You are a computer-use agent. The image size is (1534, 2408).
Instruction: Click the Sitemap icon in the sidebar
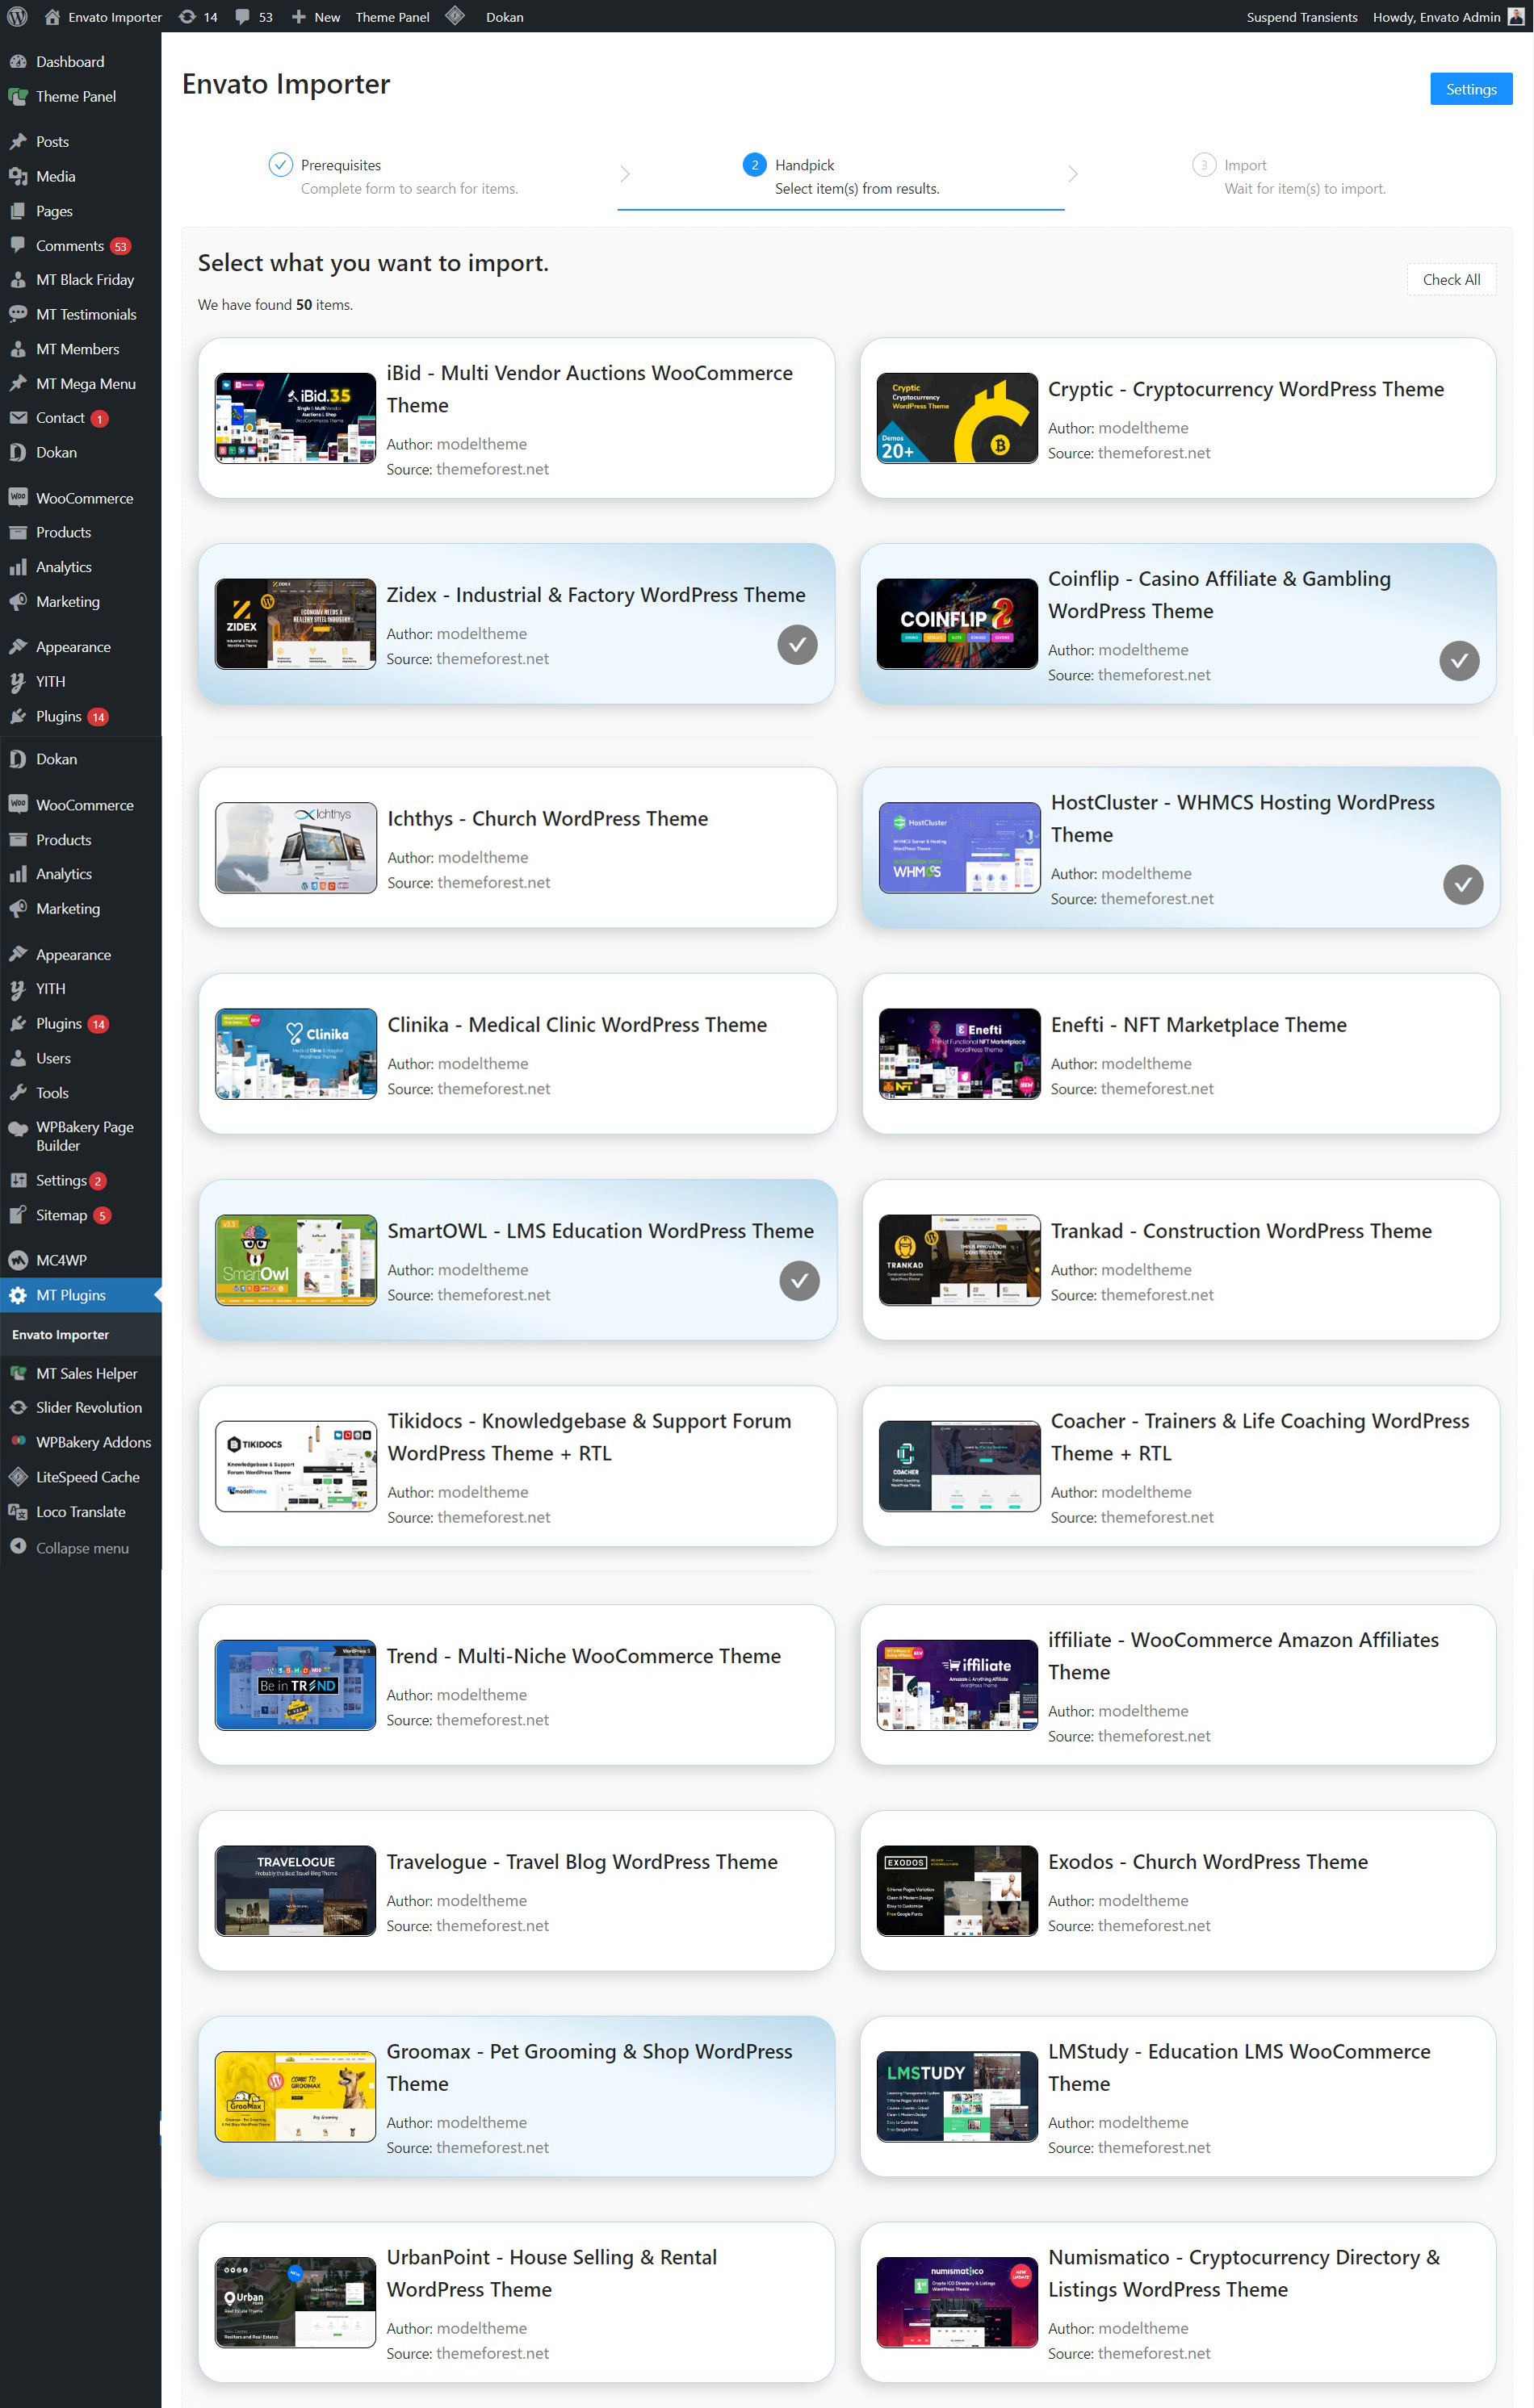coord(18,1215)
